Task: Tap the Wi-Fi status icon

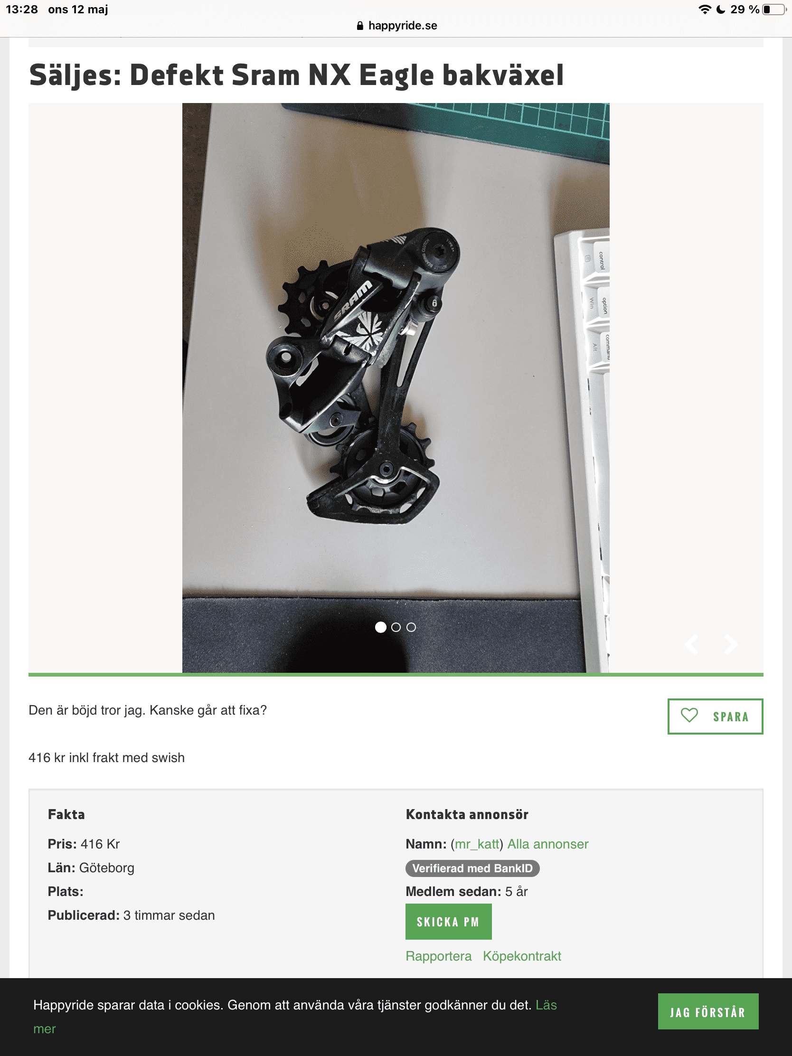Action: point(704,9)
